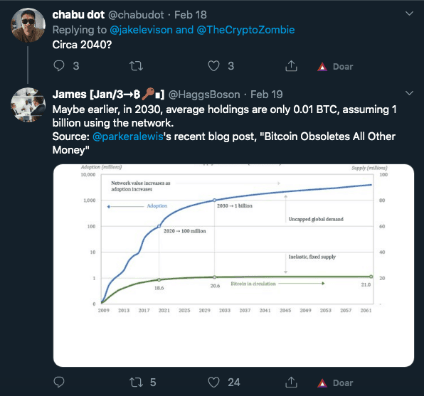Viewport: 424px width, 396px height.
Task: Open tweet via Feb 19 timestamp
Action: (266, 95)
